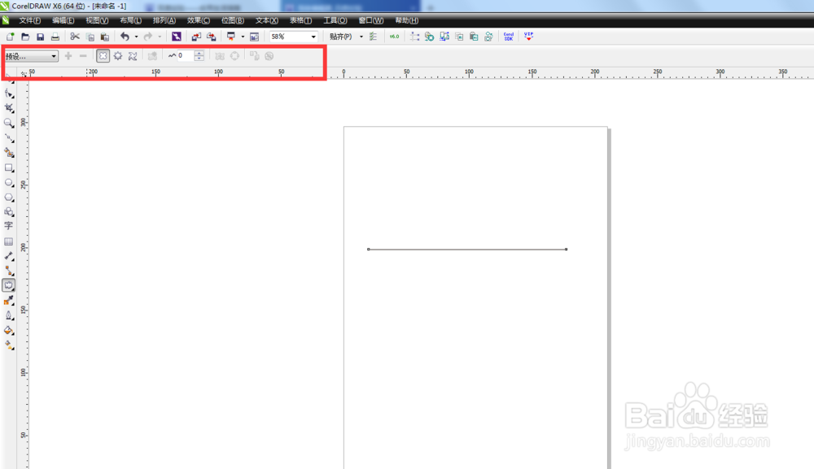Click the VIP plugin icon
This screenshot has width=814, height=469.
point(528,37)
